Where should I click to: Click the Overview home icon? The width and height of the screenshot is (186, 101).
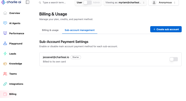tap(5, 13)
